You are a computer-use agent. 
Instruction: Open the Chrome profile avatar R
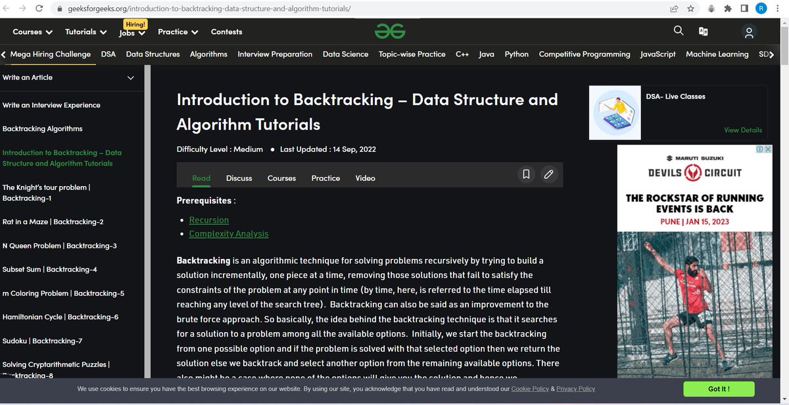(x=761, y=9)
